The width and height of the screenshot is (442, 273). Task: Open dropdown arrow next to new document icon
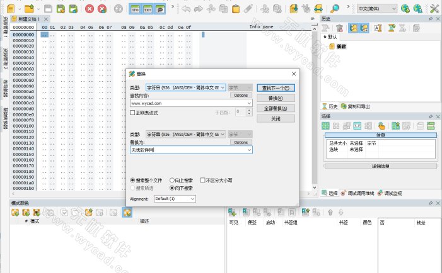coord(20,9)
